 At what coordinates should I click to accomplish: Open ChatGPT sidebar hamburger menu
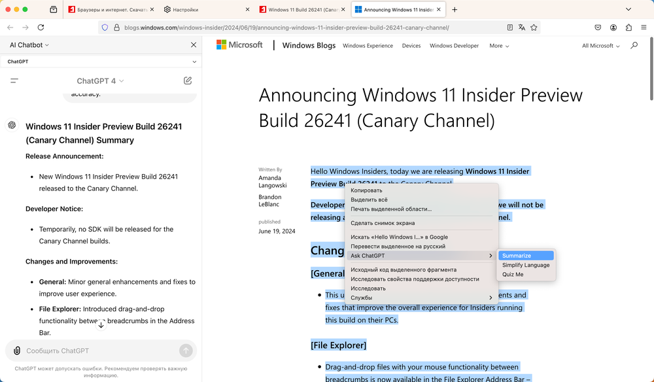[14, 81]
